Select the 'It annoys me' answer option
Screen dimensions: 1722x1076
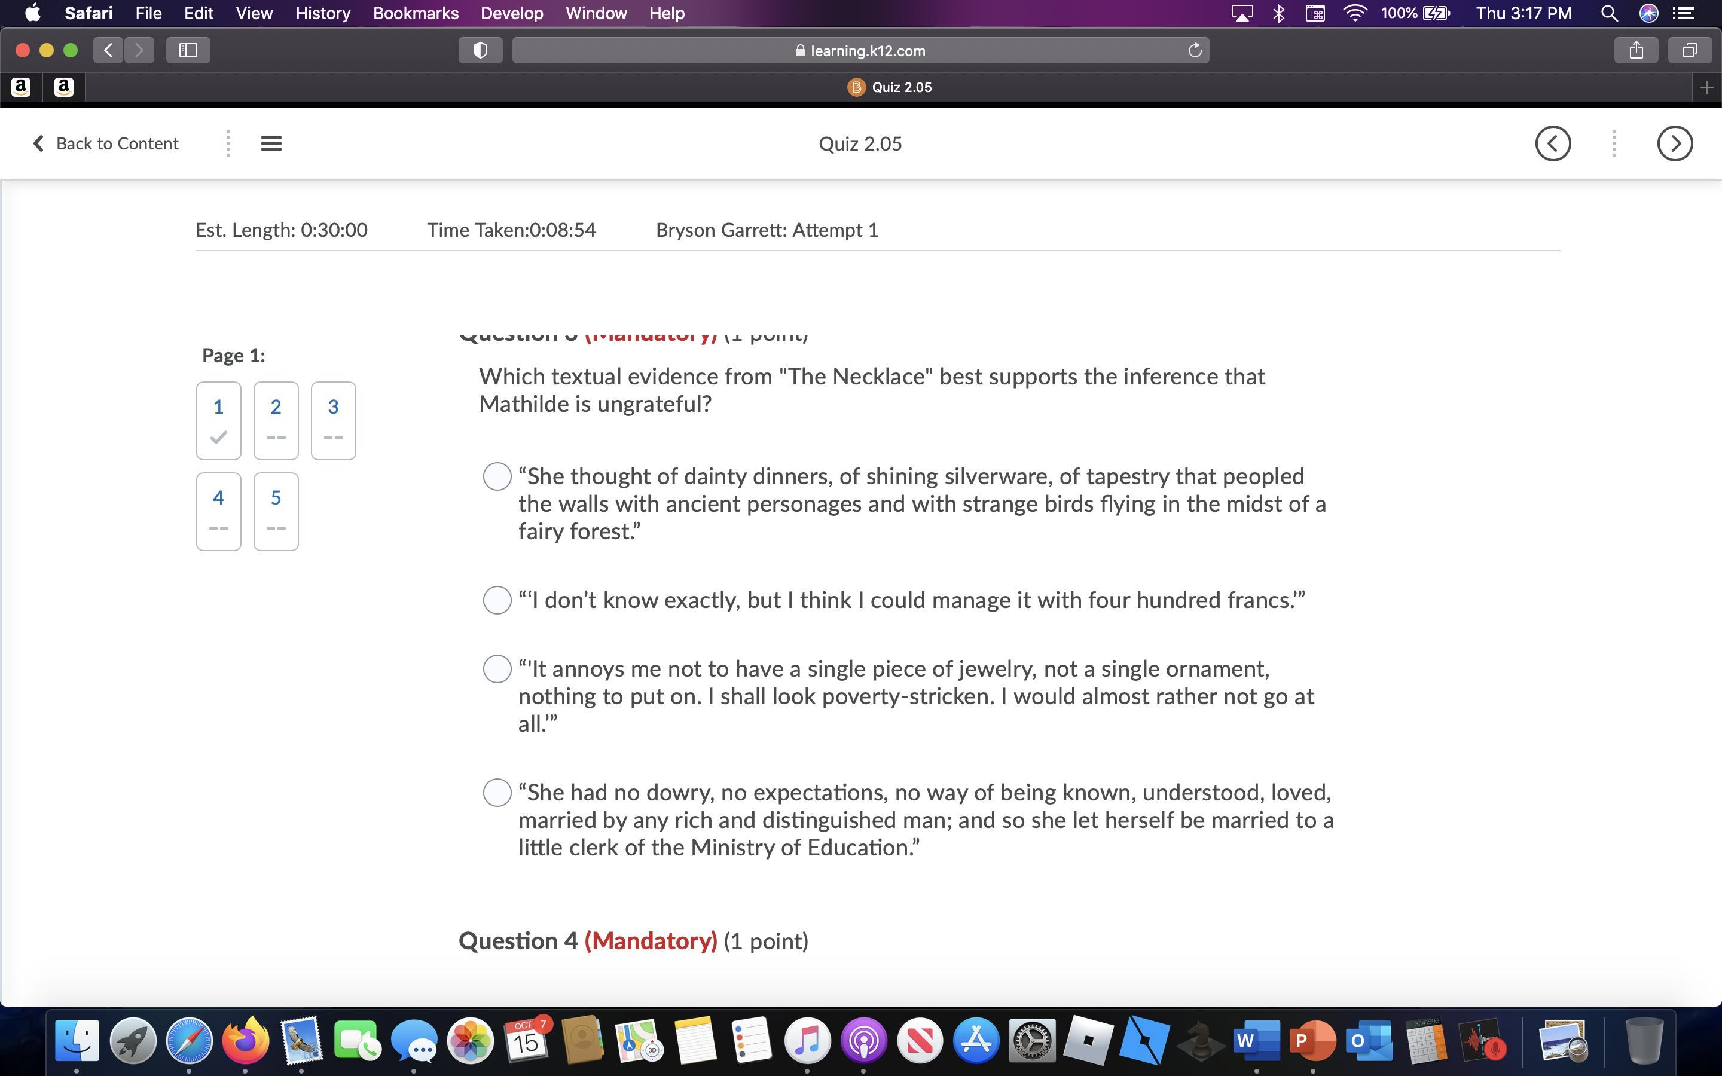pyautogui.click(x=497, y=669)
